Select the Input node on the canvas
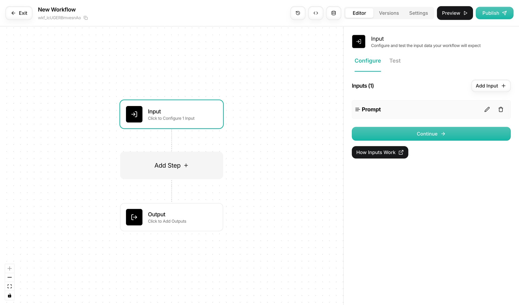The image size is (519, 305). point(171,114)
